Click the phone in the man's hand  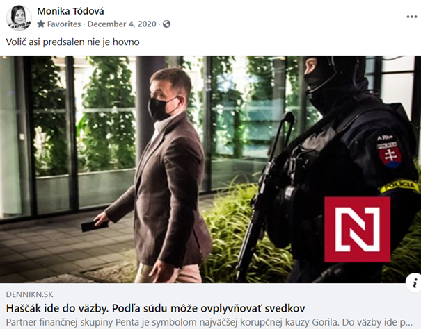(x=94, y=226)
